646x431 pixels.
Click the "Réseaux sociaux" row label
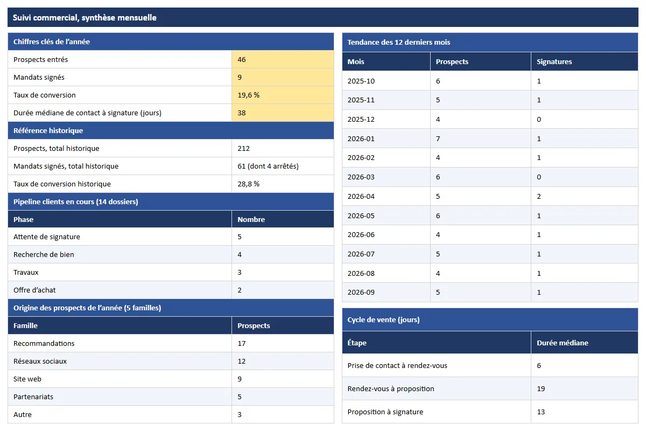coord(40,361)
